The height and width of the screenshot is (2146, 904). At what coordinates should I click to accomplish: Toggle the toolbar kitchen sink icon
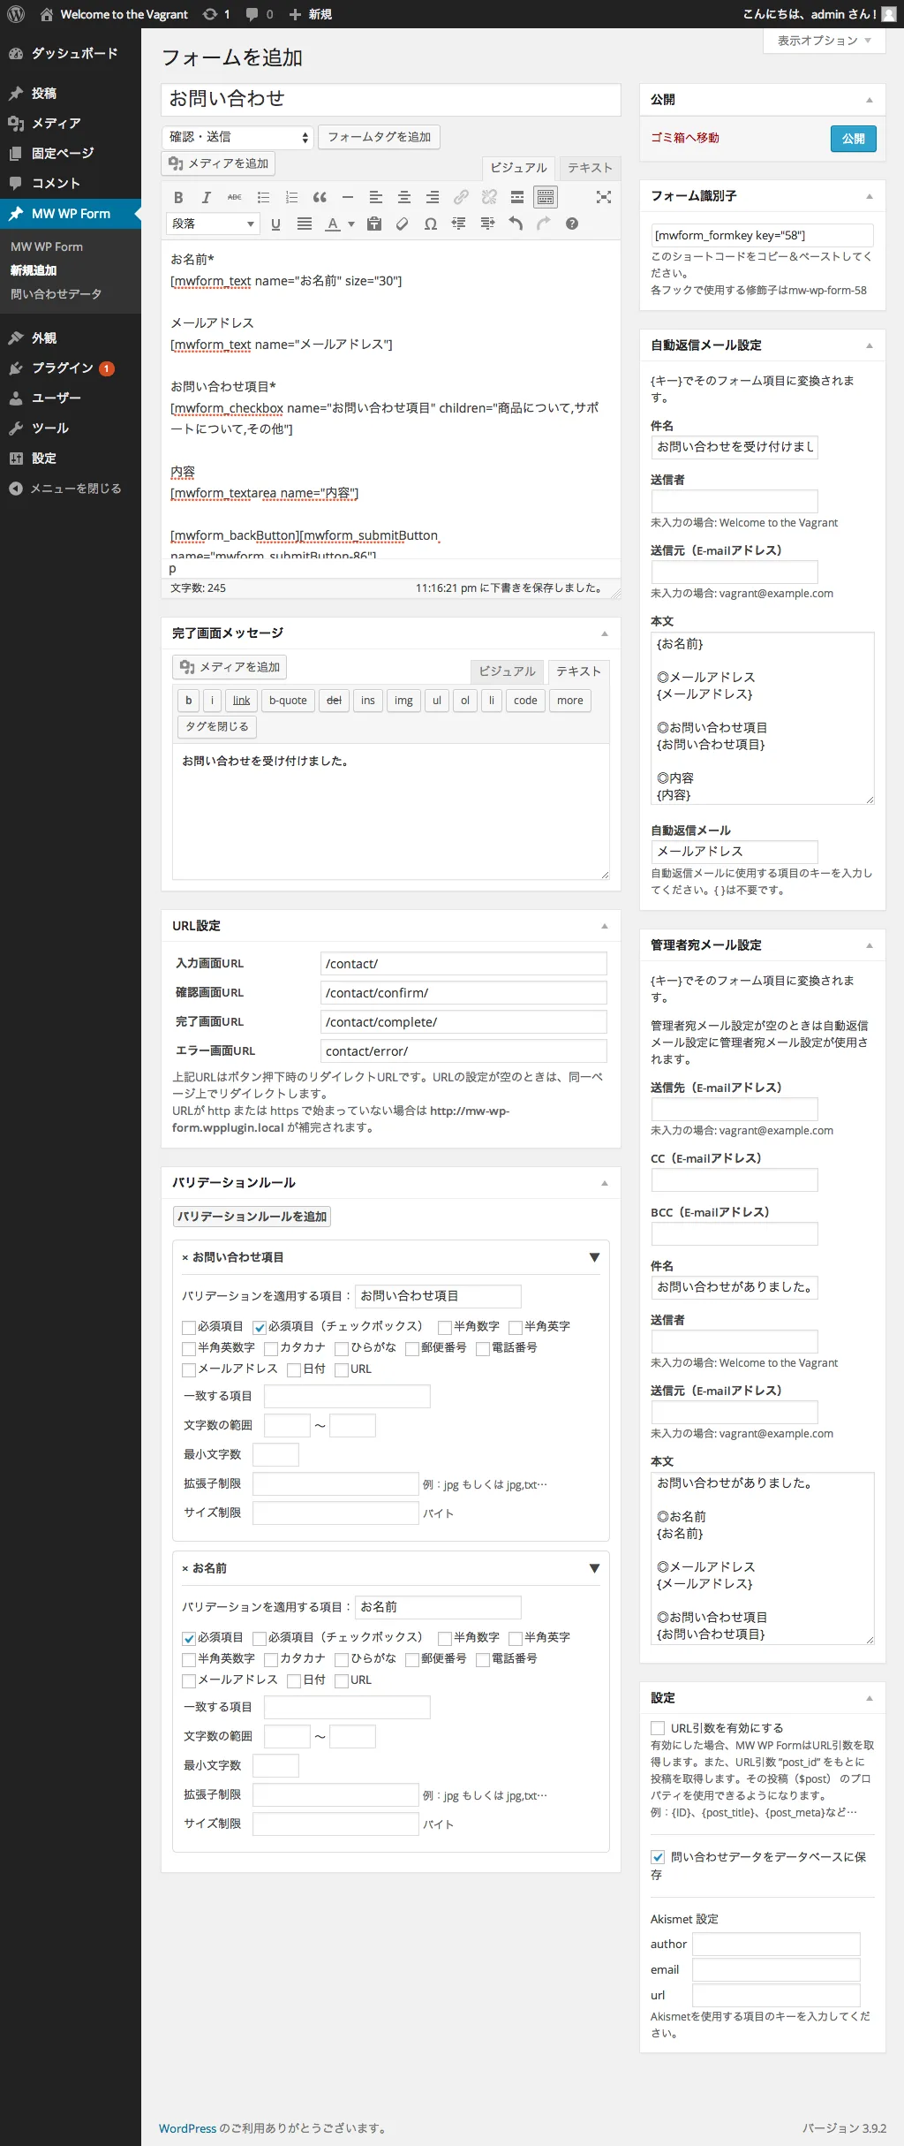546,197
